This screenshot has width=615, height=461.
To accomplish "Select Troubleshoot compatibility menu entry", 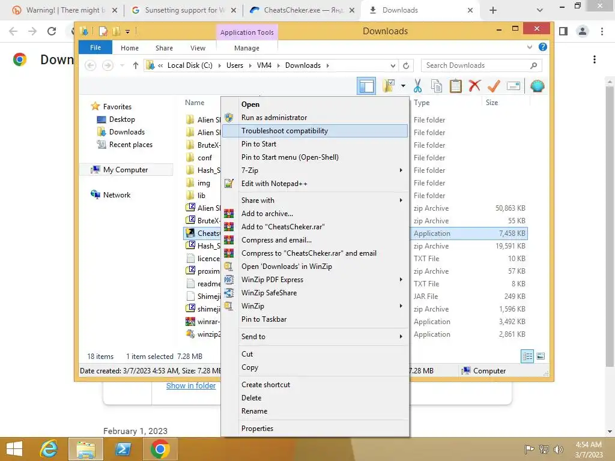I will [315, 131].
